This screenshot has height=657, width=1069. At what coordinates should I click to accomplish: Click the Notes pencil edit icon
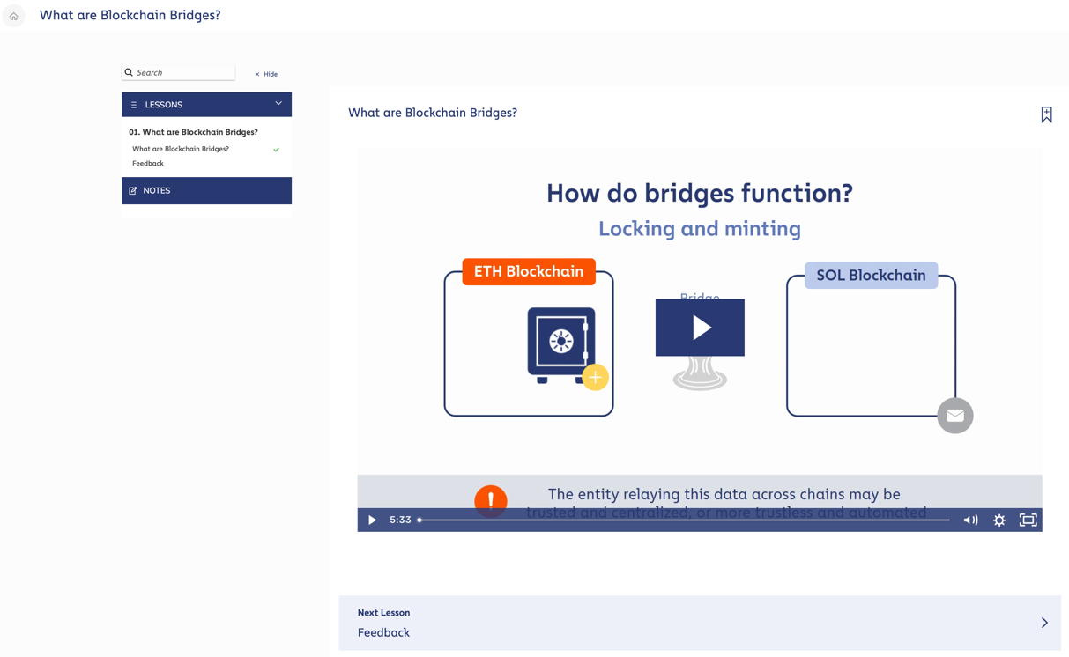coord(133,190)
